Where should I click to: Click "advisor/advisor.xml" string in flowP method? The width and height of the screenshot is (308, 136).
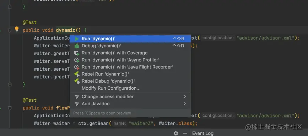(x=266, y=116)
